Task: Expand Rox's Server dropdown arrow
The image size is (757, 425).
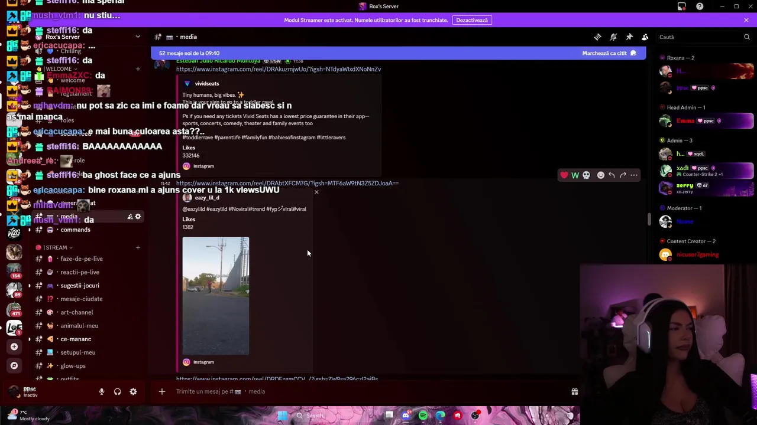Action: tap(138, 37)
